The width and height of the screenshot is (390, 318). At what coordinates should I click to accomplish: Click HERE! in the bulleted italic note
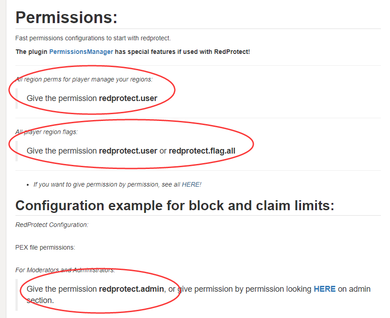[192, 184]
